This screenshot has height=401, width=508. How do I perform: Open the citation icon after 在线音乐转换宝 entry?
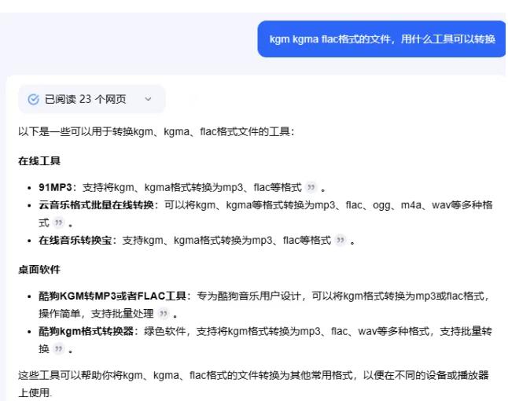coord(340,241)
